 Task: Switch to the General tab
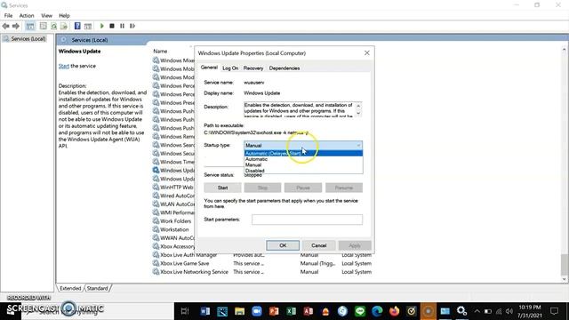[209, 68]
